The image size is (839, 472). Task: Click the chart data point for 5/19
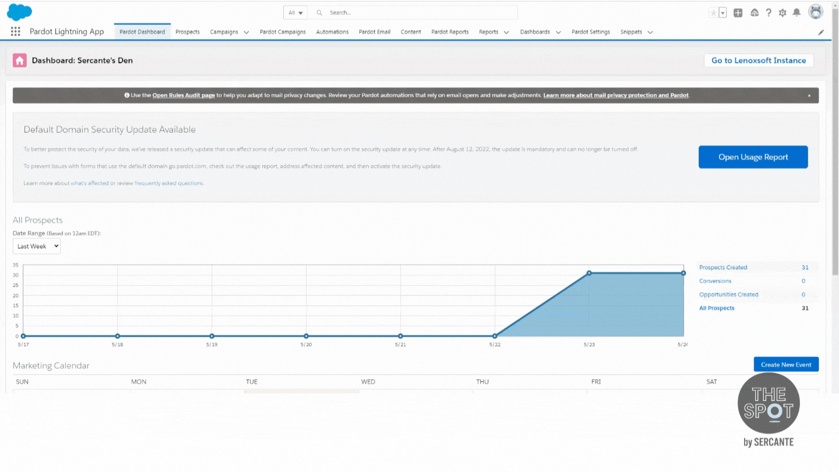pos(212,336)
